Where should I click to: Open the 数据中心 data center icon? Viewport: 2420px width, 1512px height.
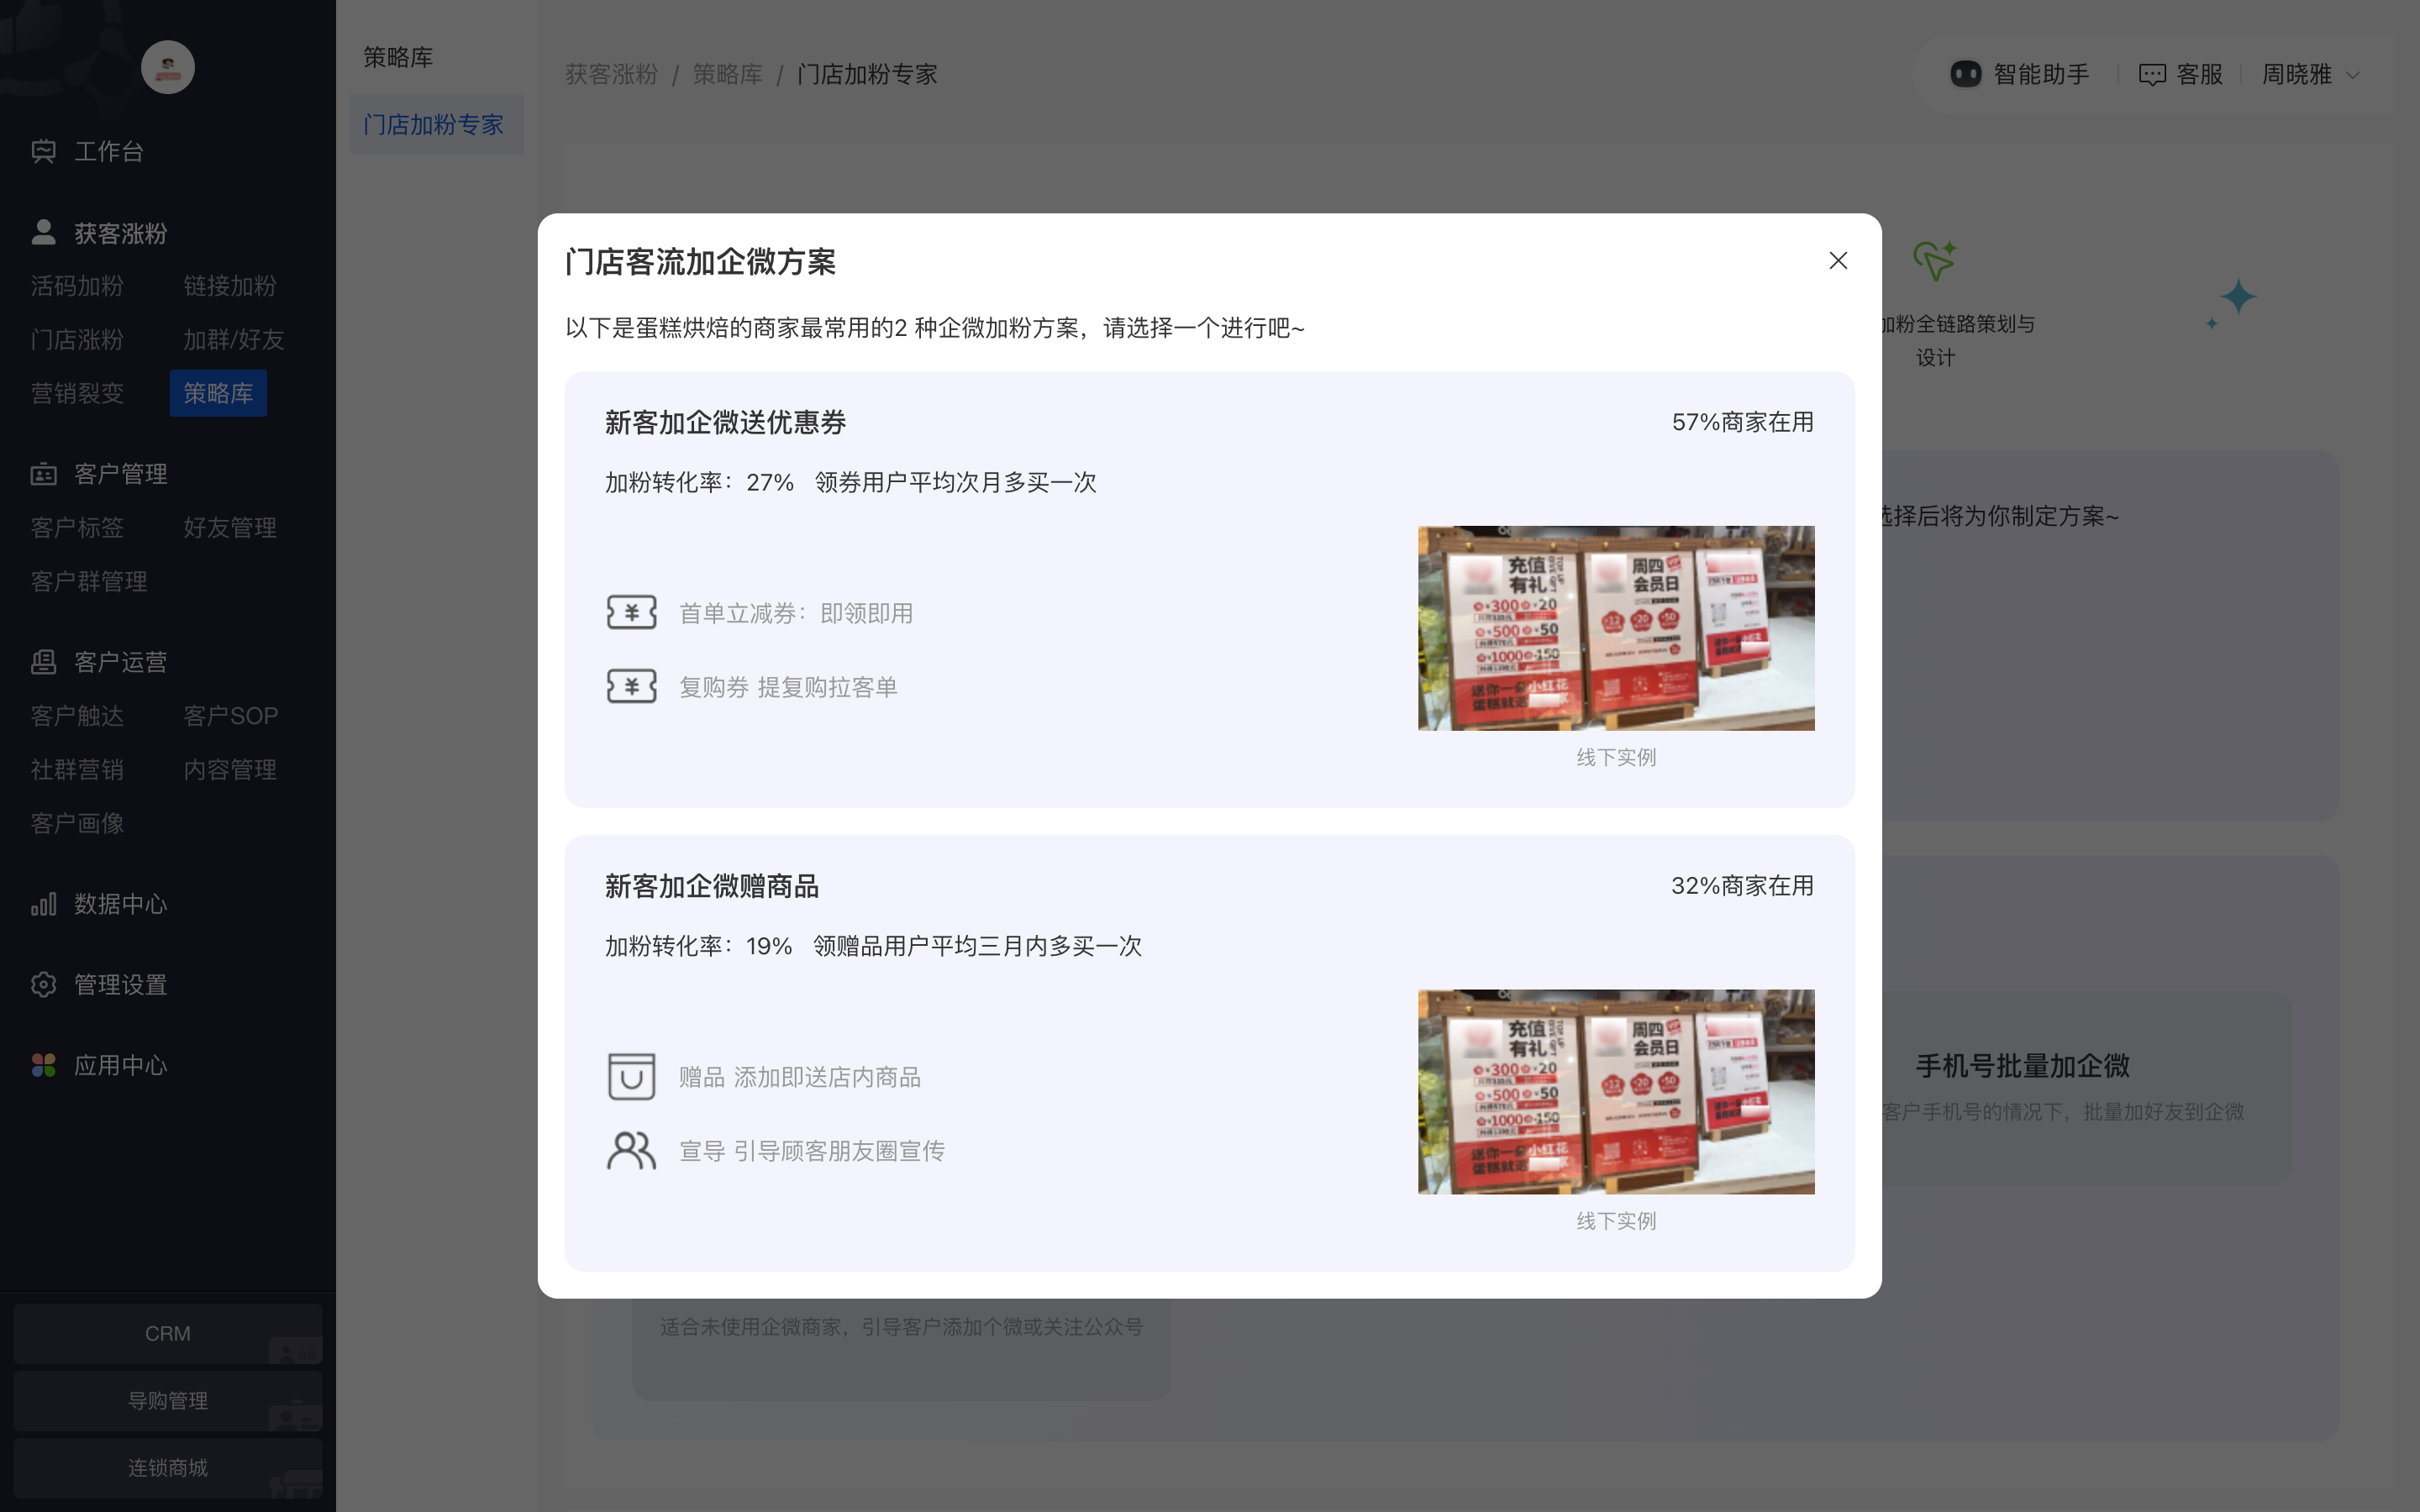pos(43,904)
